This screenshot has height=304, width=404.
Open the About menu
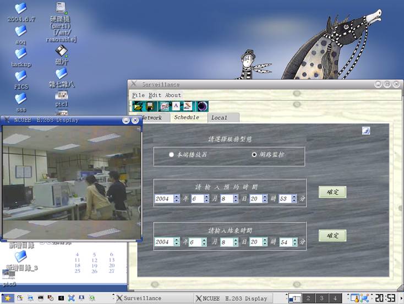173,95
